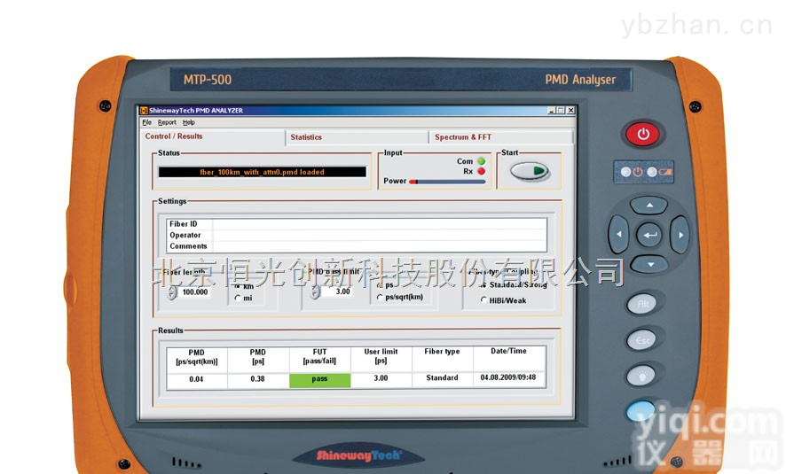
Task: Click the fiber length value 100.000
Action: pos(195,292)
